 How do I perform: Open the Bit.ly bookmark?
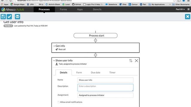40,4
